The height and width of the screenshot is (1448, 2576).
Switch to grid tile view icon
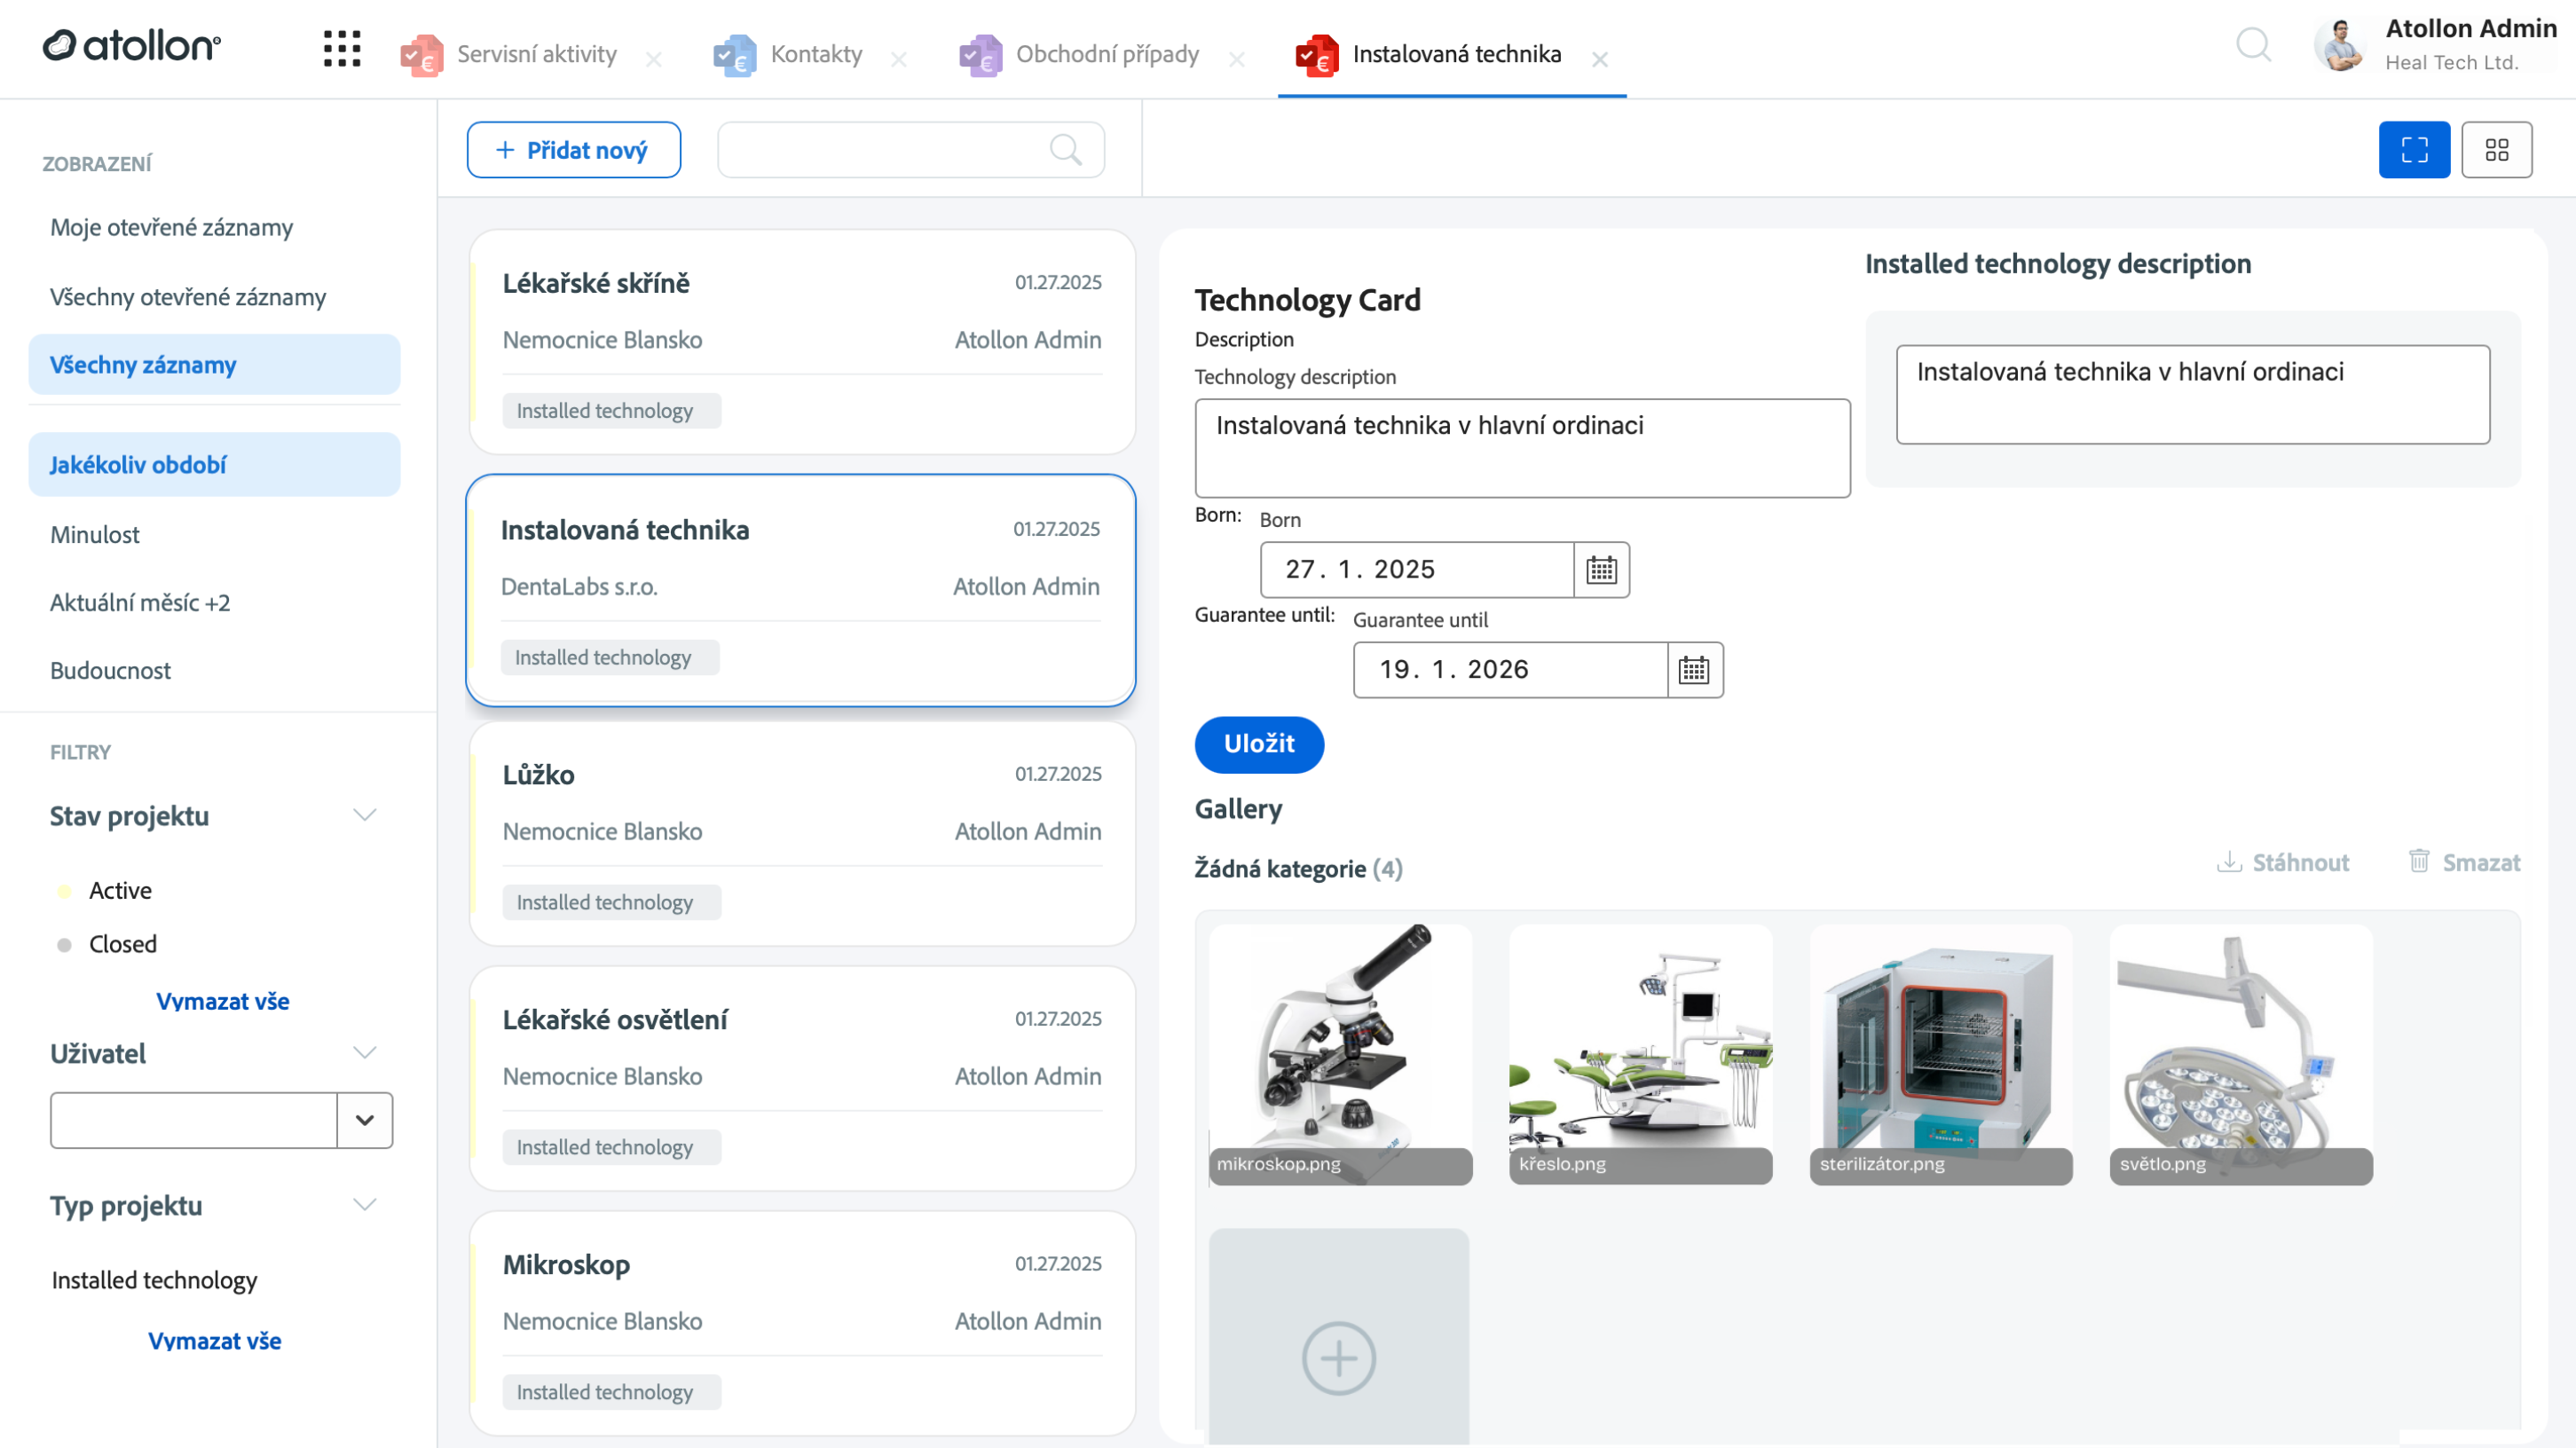(2497, 150)
